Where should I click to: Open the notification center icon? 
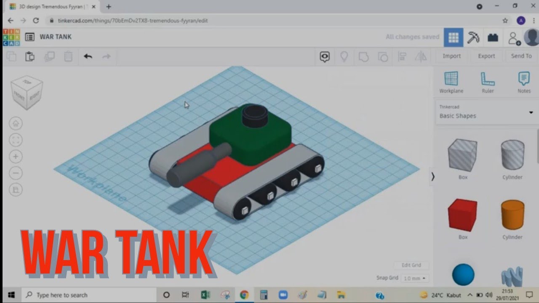tap(530, 295)
